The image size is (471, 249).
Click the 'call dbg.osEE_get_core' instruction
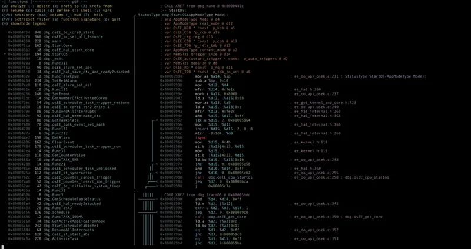click(x=220, y=217)
